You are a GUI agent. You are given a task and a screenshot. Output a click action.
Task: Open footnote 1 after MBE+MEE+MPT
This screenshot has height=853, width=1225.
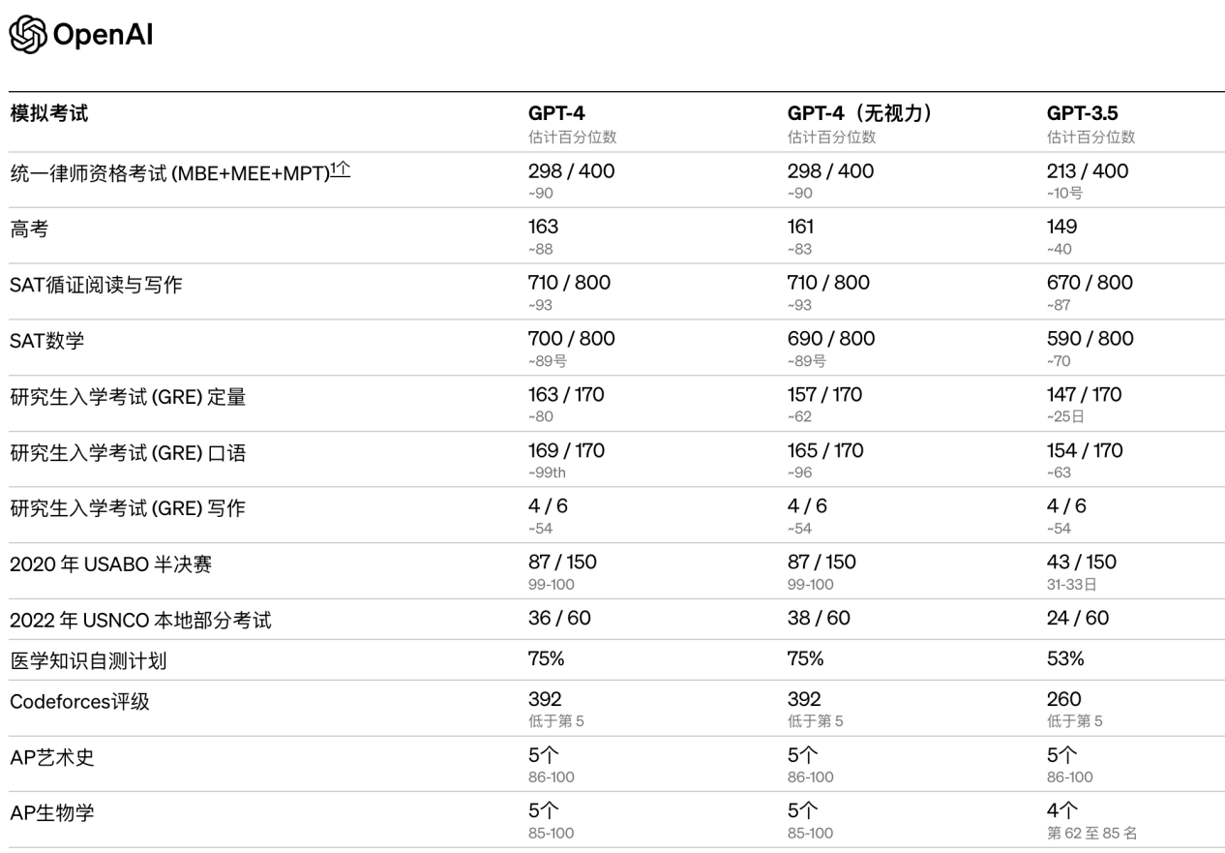point(340,170)
